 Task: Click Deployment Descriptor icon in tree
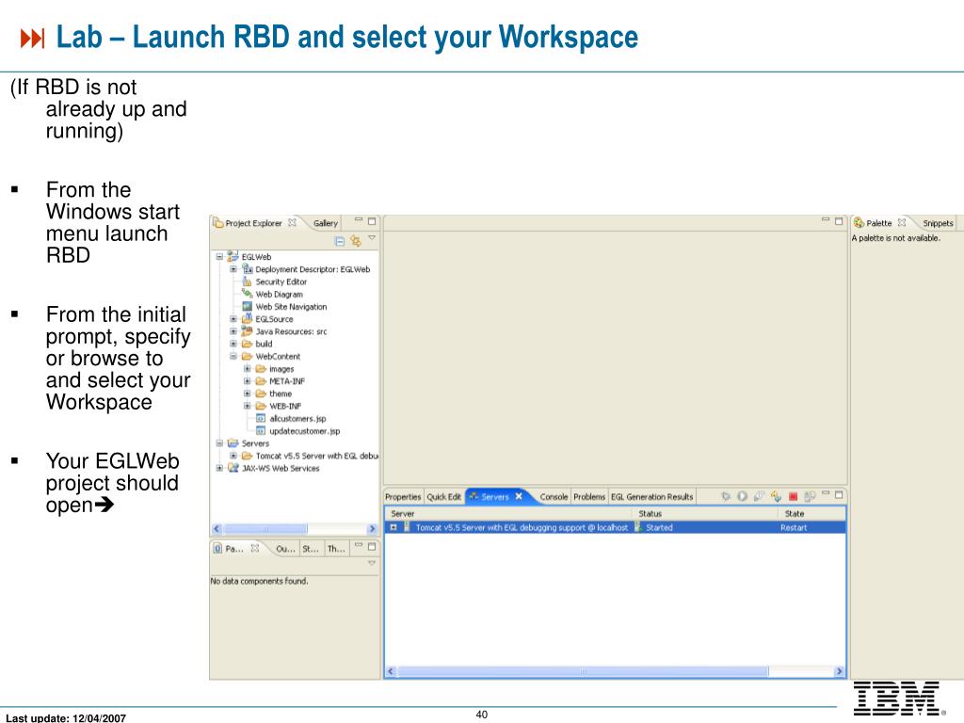(248, 268)
